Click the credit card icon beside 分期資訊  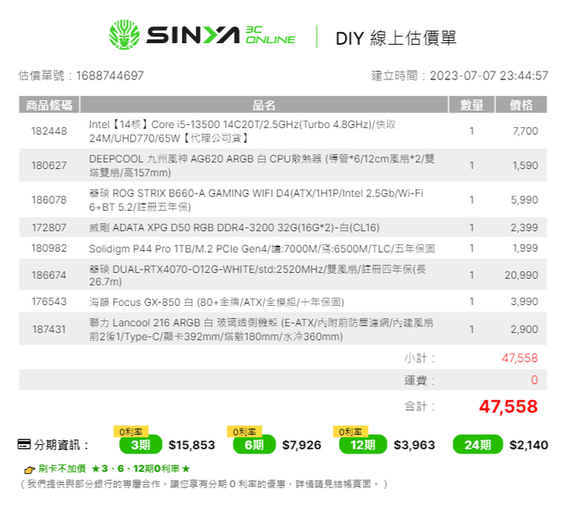[x=24, y=444]
